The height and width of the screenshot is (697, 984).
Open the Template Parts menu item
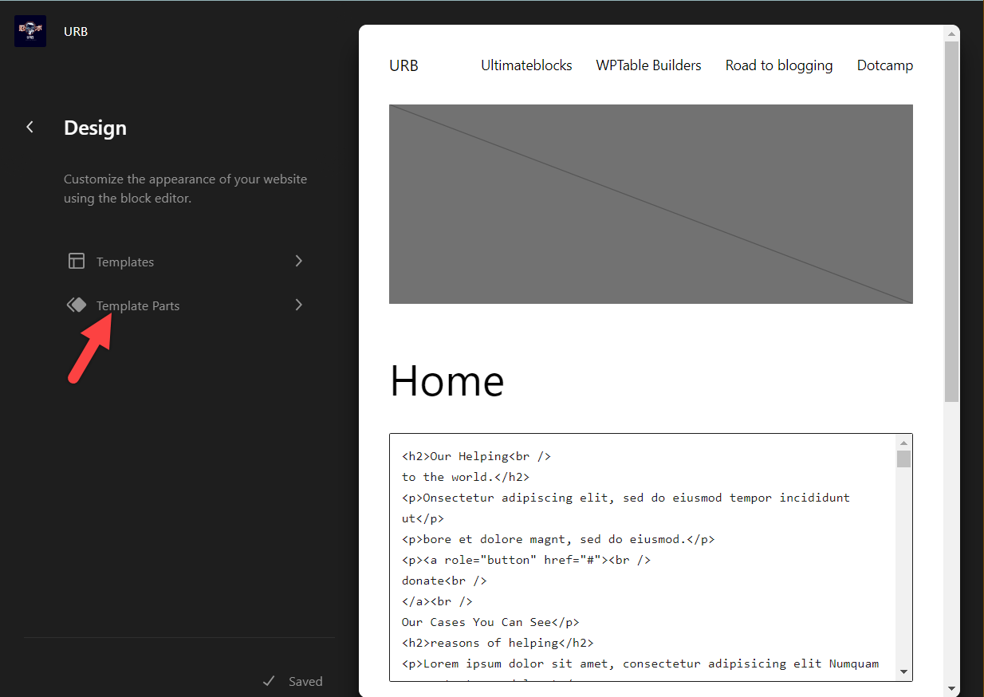pos(186,305)
